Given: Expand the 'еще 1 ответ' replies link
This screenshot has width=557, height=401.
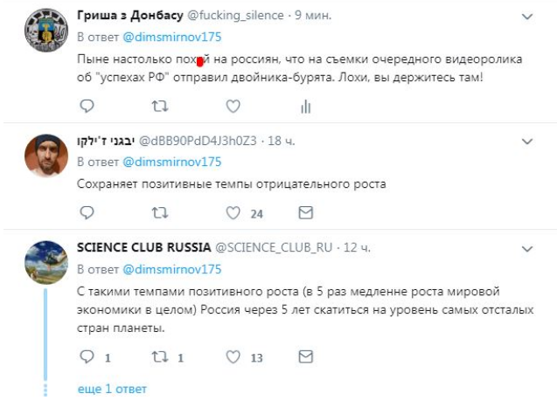Looking at the screenshot, I should tap(112, 388).
